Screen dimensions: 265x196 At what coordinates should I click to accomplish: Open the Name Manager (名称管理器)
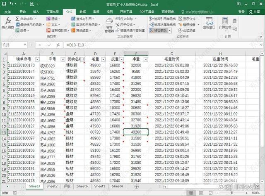(x=109, y=25)
